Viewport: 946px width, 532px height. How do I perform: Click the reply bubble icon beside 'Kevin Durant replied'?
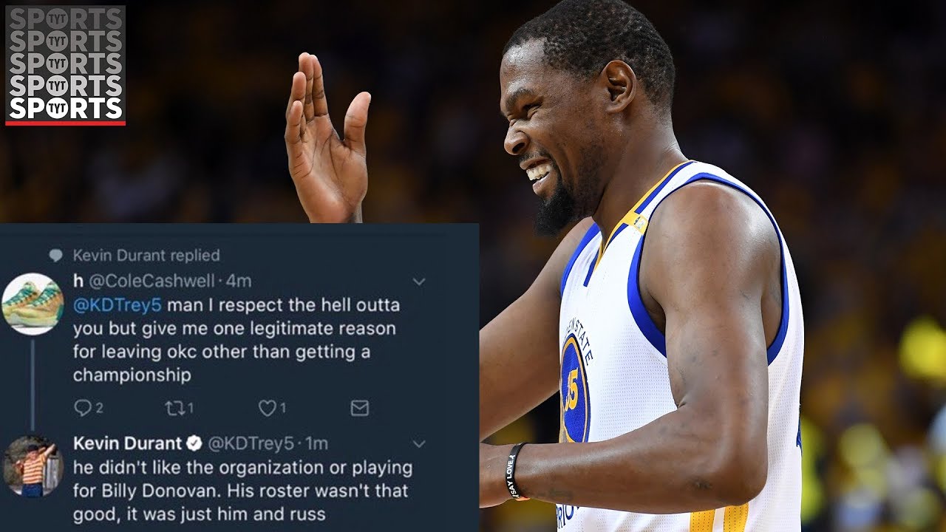(x=56, y=256)
